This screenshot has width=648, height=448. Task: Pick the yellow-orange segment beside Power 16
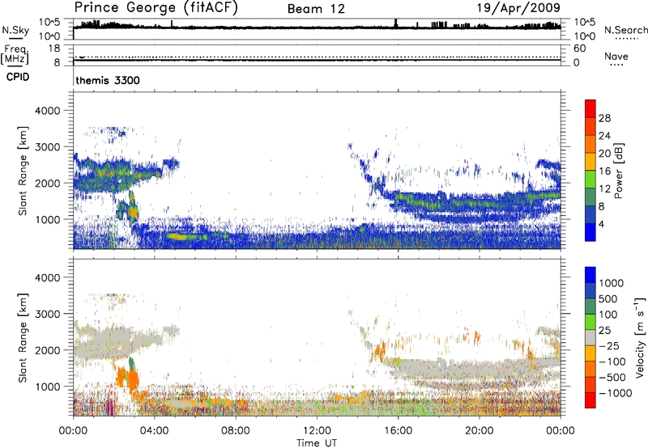(590, 161)
